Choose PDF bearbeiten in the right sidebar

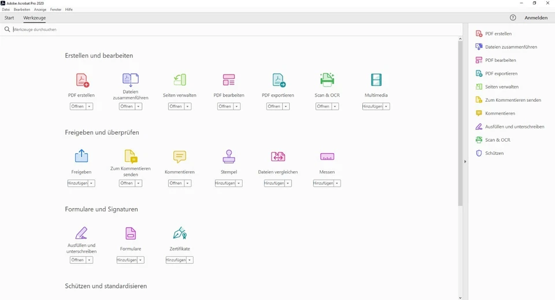(495, 60)
